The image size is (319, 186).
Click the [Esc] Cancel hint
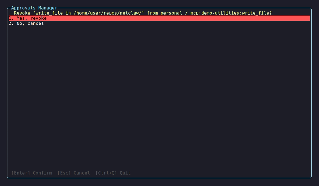point(74,173)
